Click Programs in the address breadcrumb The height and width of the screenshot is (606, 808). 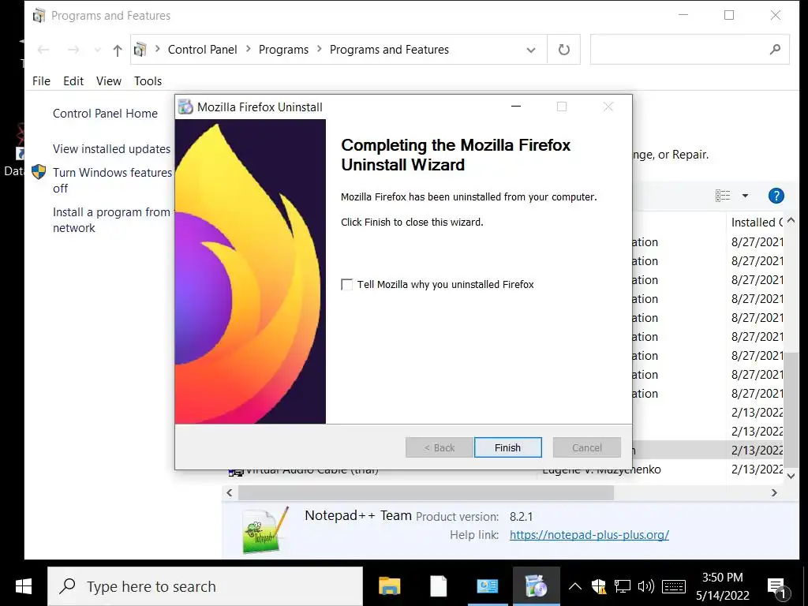(x=283, y=50)
